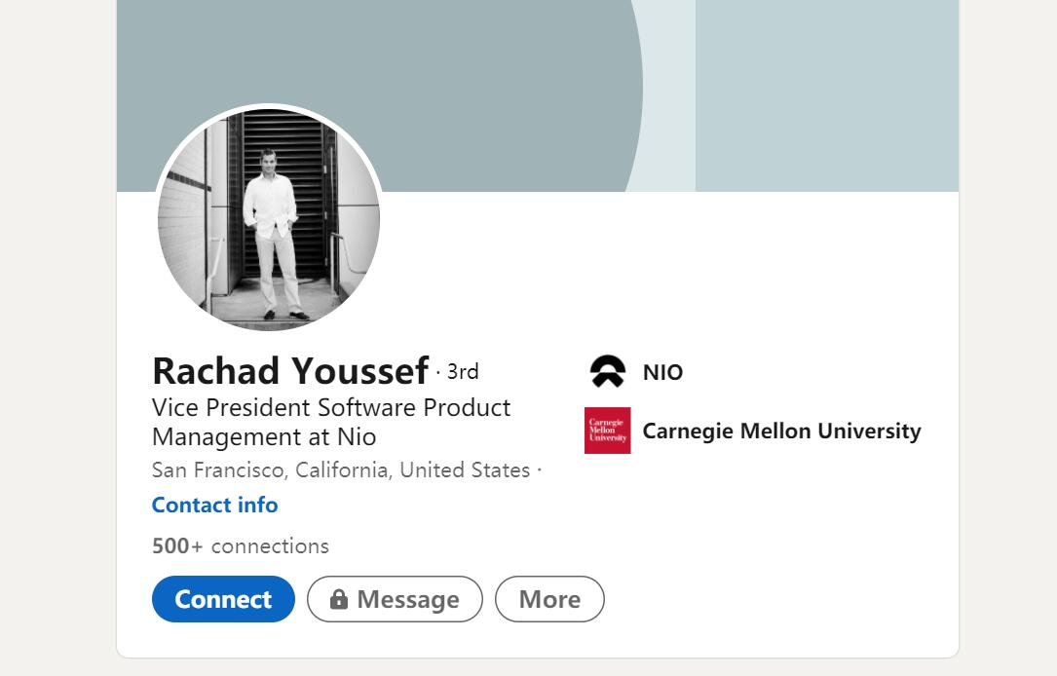Open Rachad Youssef's profile photo

(269, 219)
